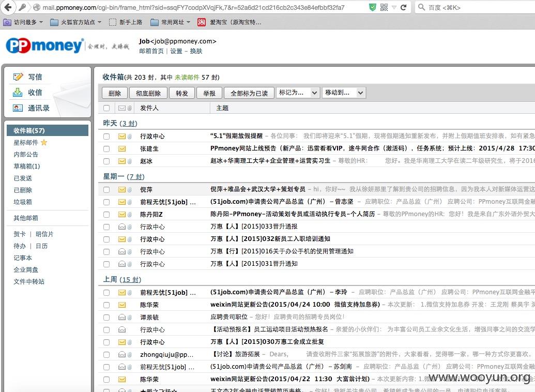The image size is (535, 392).
Task: Open the 草稿箱(1) folder
Action: tap(27, 167)
